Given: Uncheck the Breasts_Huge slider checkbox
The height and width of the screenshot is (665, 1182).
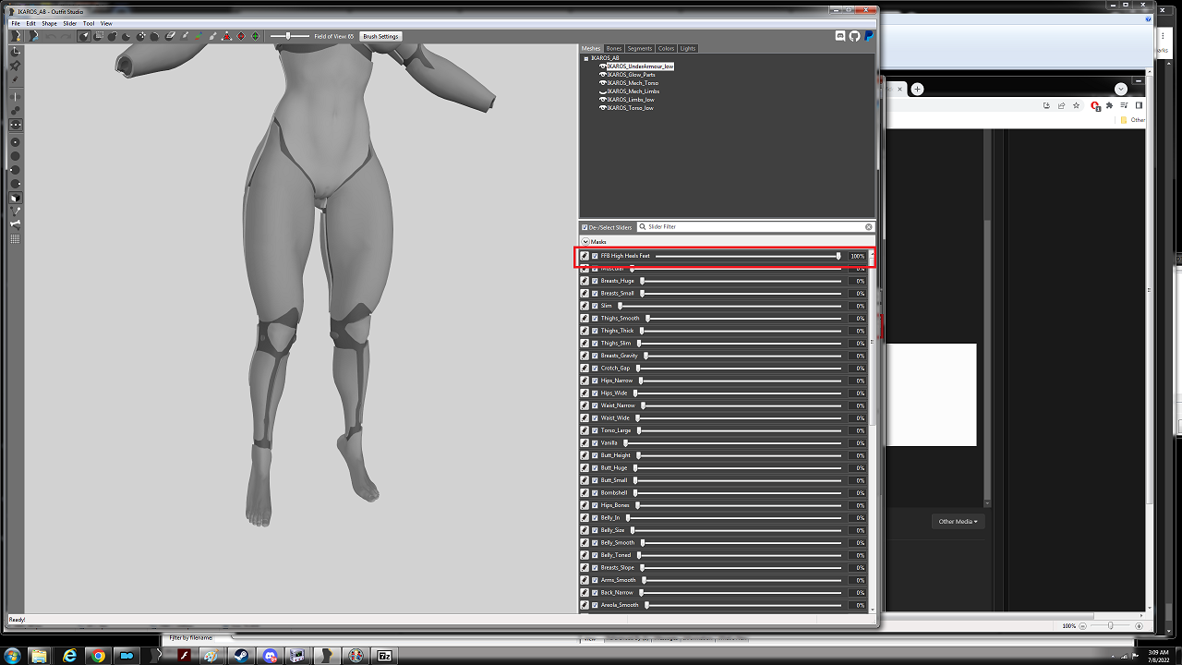Looking at the screenshot, I should 595,281.
